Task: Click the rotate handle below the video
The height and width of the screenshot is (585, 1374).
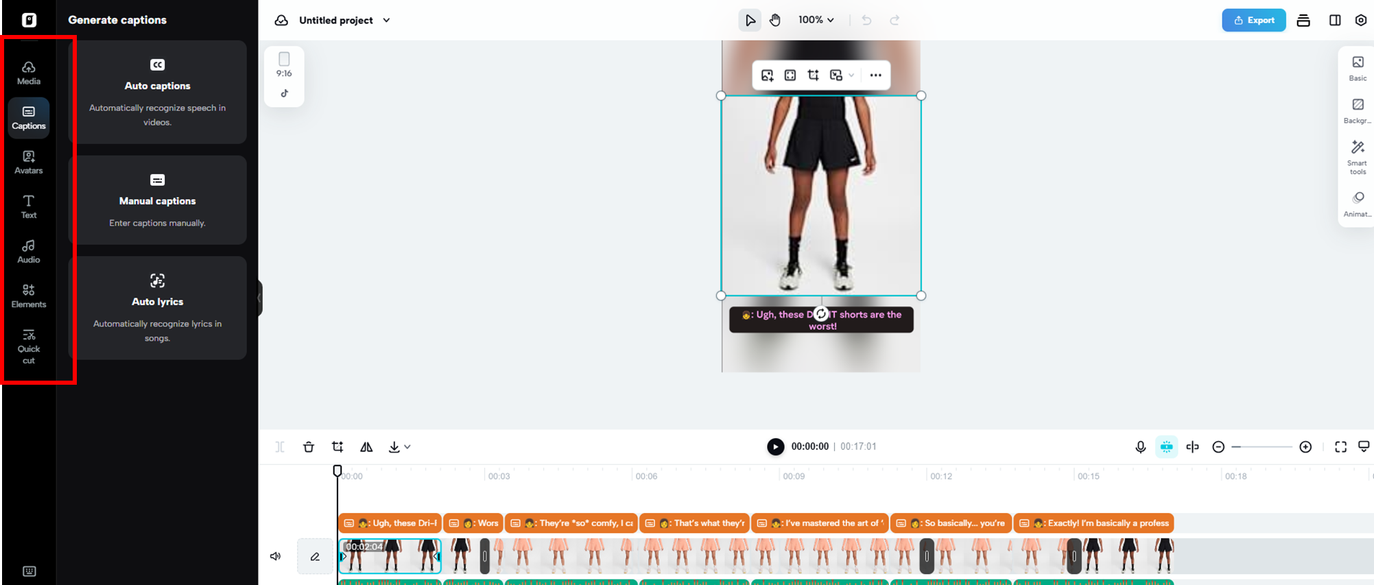Action: tap(821, 313)
